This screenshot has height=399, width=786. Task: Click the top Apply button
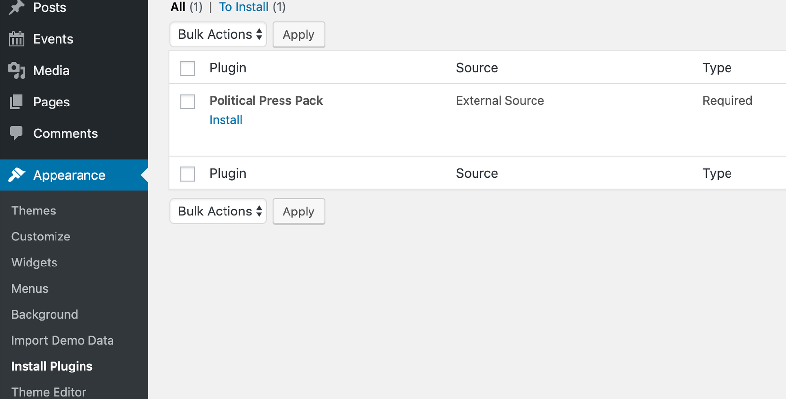[299, 34]
